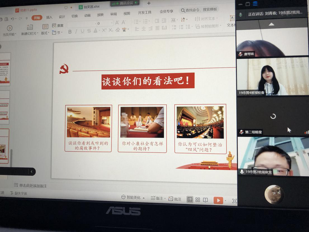Start slideshow with orange play button
Viewport: 309px width, 232px height.
pos(218,200)
